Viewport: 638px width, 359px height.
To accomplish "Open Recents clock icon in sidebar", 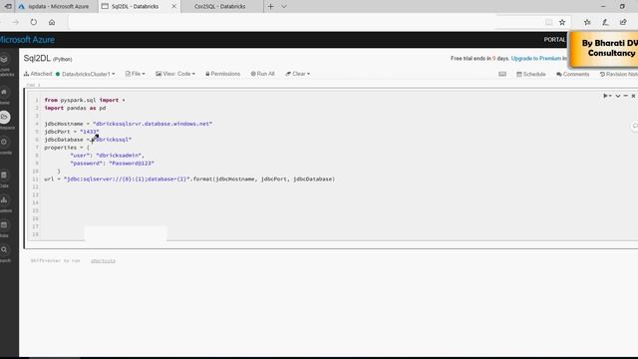I will pyautogui.click(x=4, y=142).
